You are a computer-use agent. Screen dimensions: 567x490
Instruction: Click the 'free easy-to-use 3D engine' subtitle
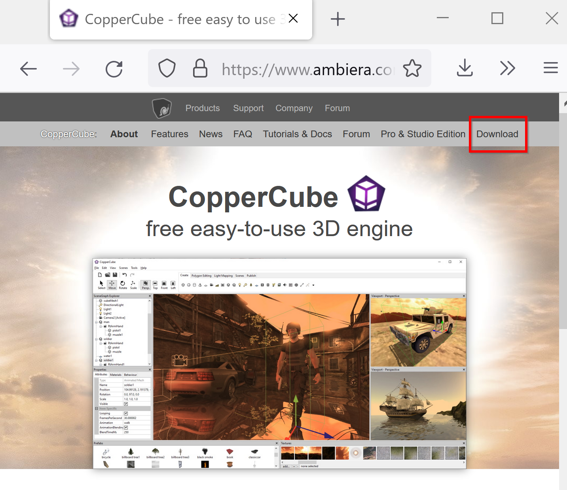(279, 229)
